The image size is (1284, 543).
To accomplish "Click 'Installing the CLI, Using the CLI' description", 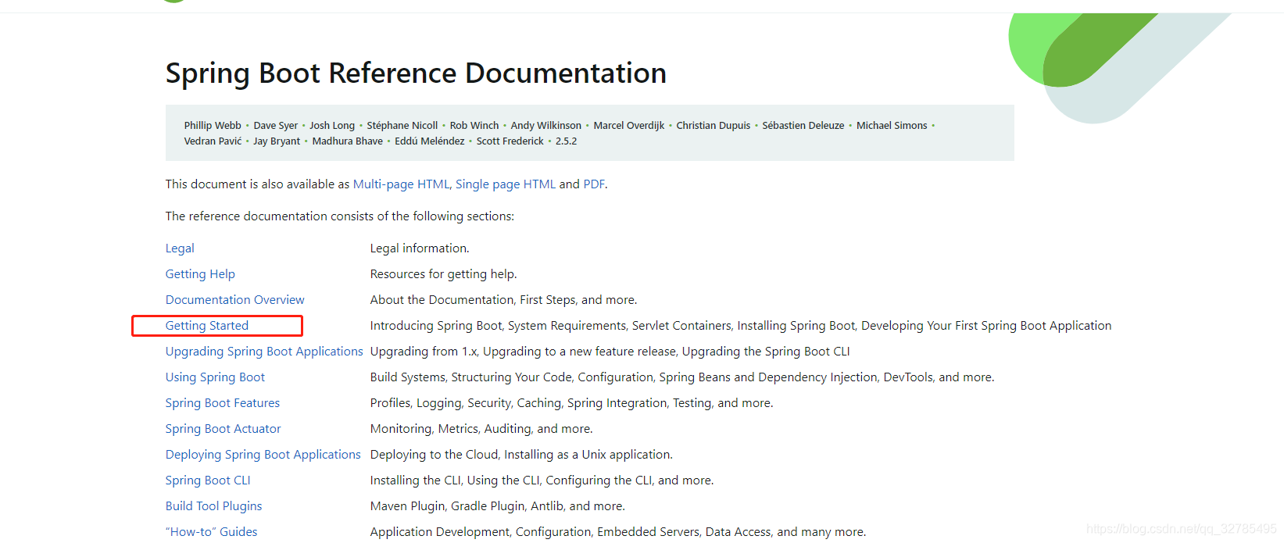I will click(x=542, y=480).
